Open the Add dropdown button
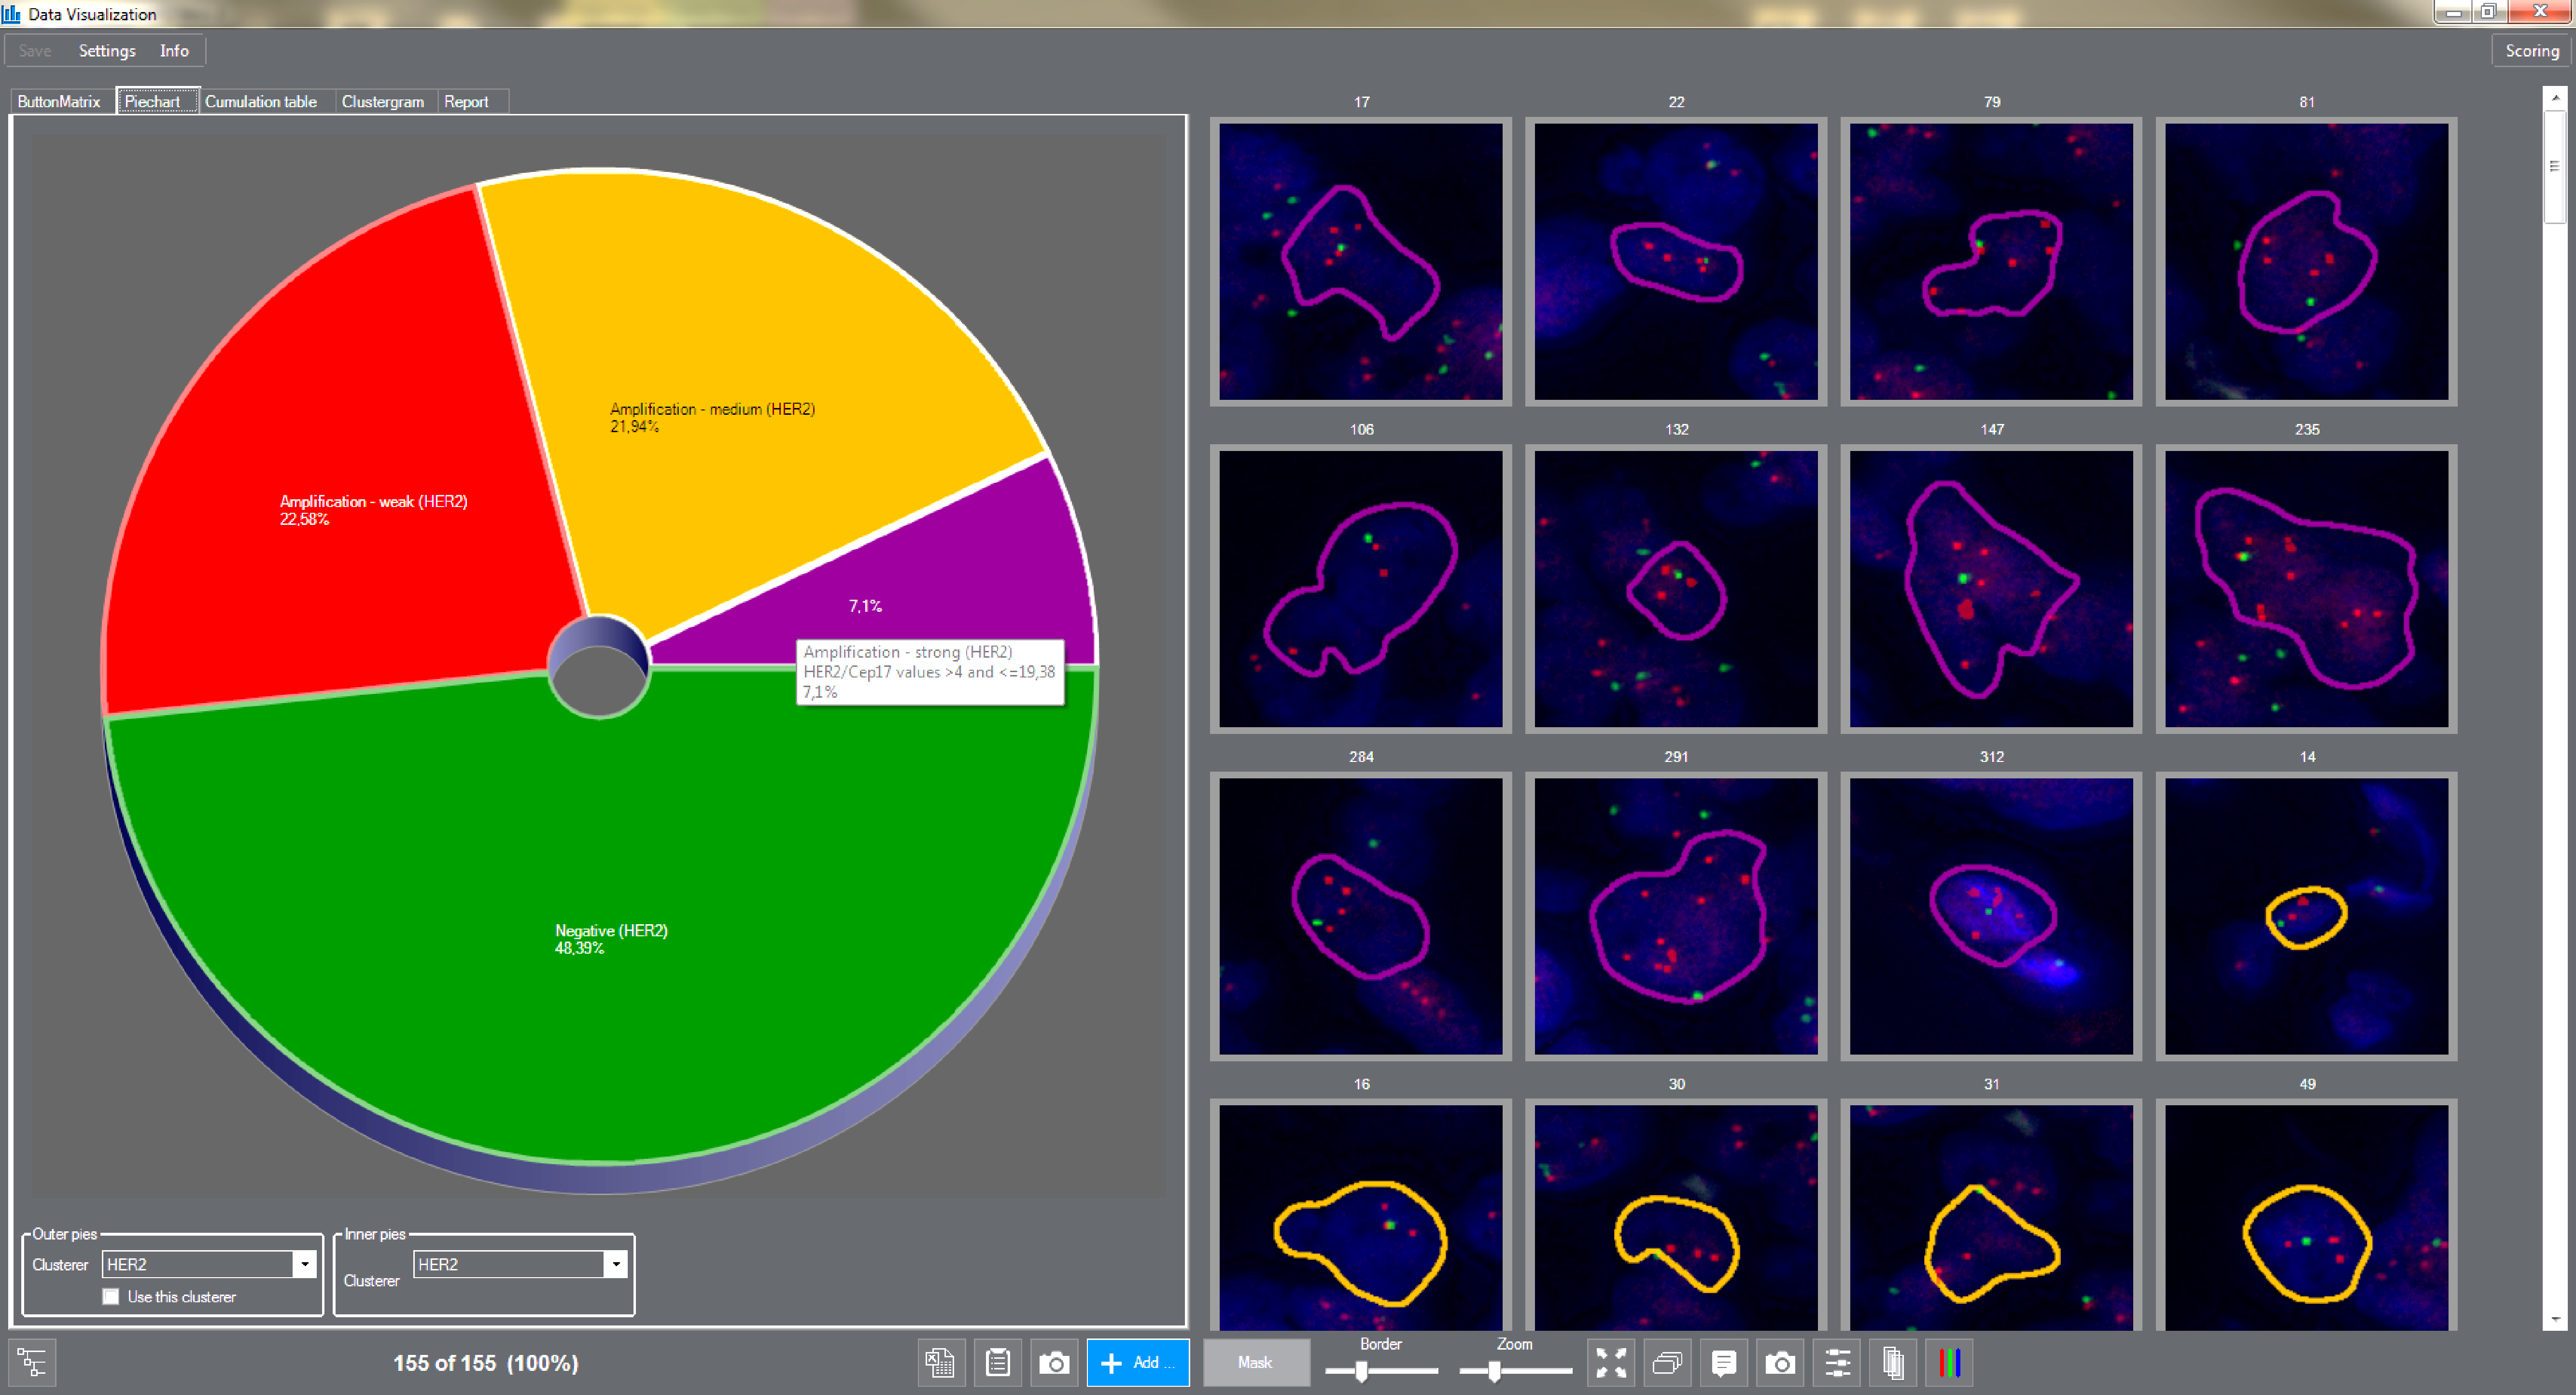The width and height of the screenshot is (2576, 1395). point(1138,1362)
